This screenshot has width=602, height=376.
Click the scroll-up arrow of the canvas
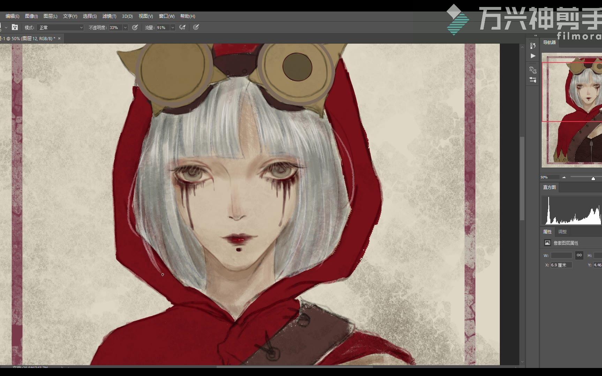click(x=522, y=46)
